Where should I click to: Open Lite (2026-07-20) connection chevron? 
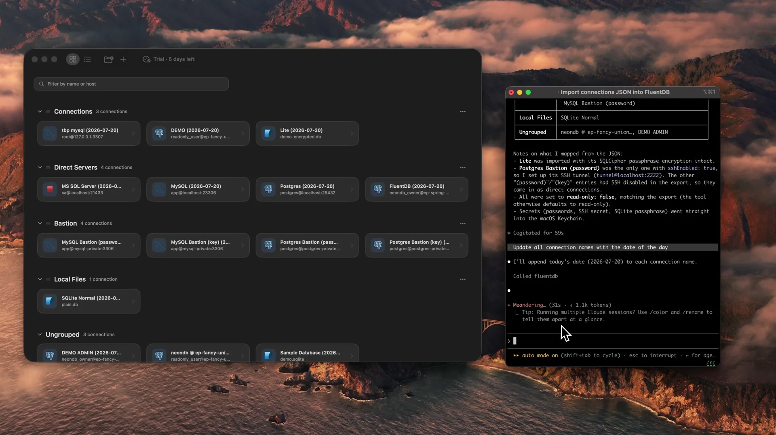click(x=352, y=133)
